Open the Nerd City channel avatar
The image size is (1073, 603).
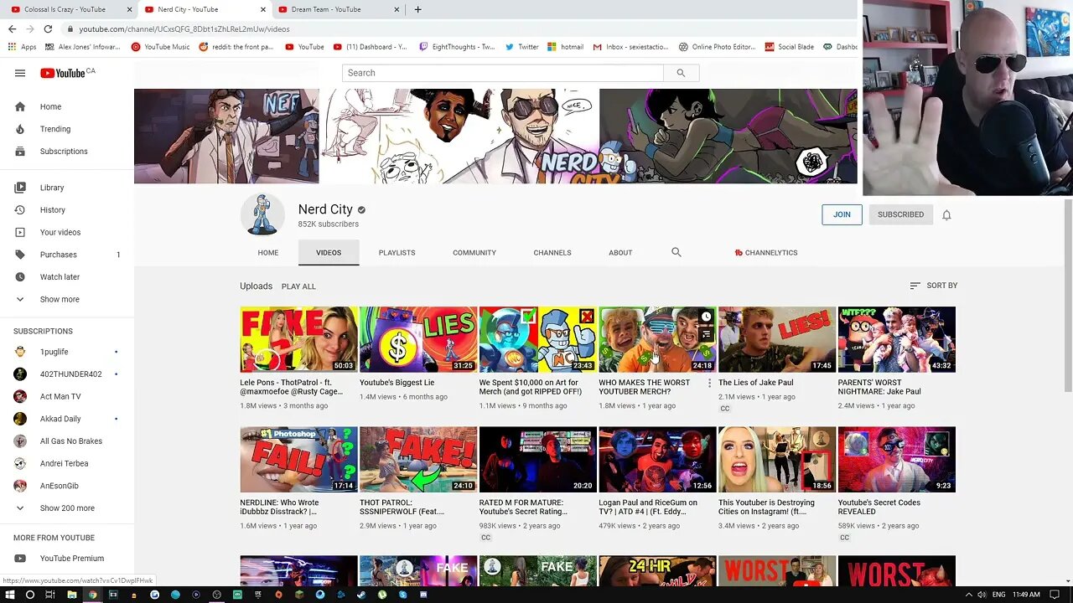pyautogui.click(x=262, y=215)
